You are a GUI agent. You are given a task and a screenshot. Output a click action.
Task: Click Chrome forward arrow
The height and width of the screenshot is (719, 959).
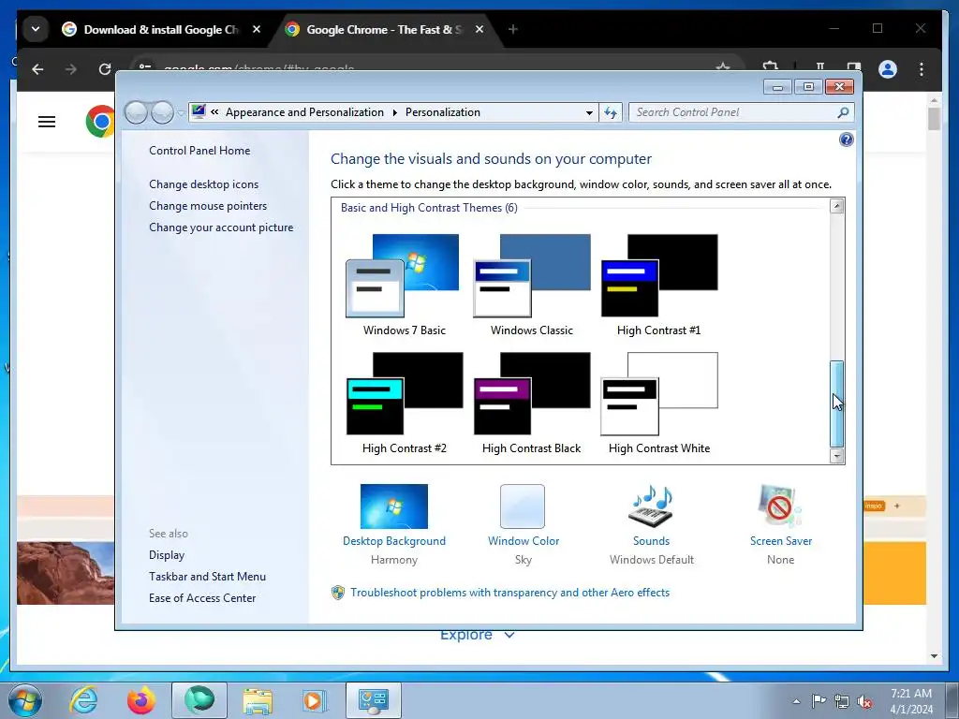pos(71,69)
